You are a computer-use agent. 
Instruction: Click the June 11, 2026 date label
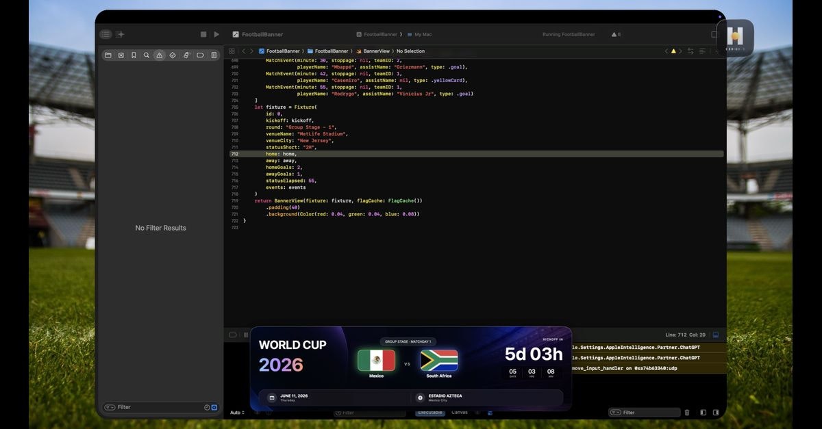tap(294, 395)
